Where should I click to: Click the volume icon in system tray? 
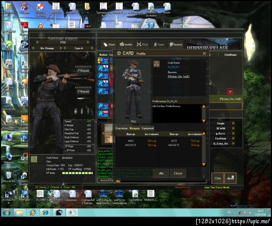[250, 213]
